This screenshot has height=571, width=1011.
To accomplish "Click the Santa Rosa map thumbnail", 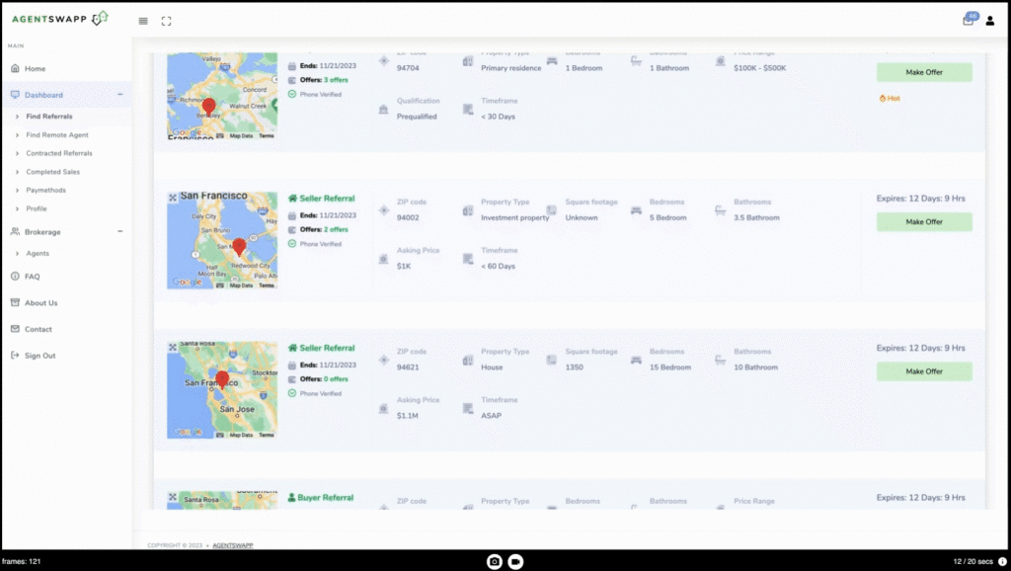I will click(x=222, y=500).
